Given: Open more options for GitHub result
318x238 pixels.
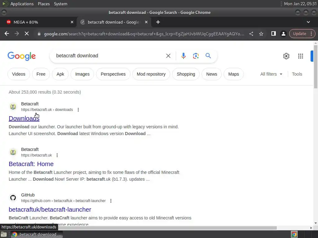Looking at the screenshot, I should click(111, 201).
